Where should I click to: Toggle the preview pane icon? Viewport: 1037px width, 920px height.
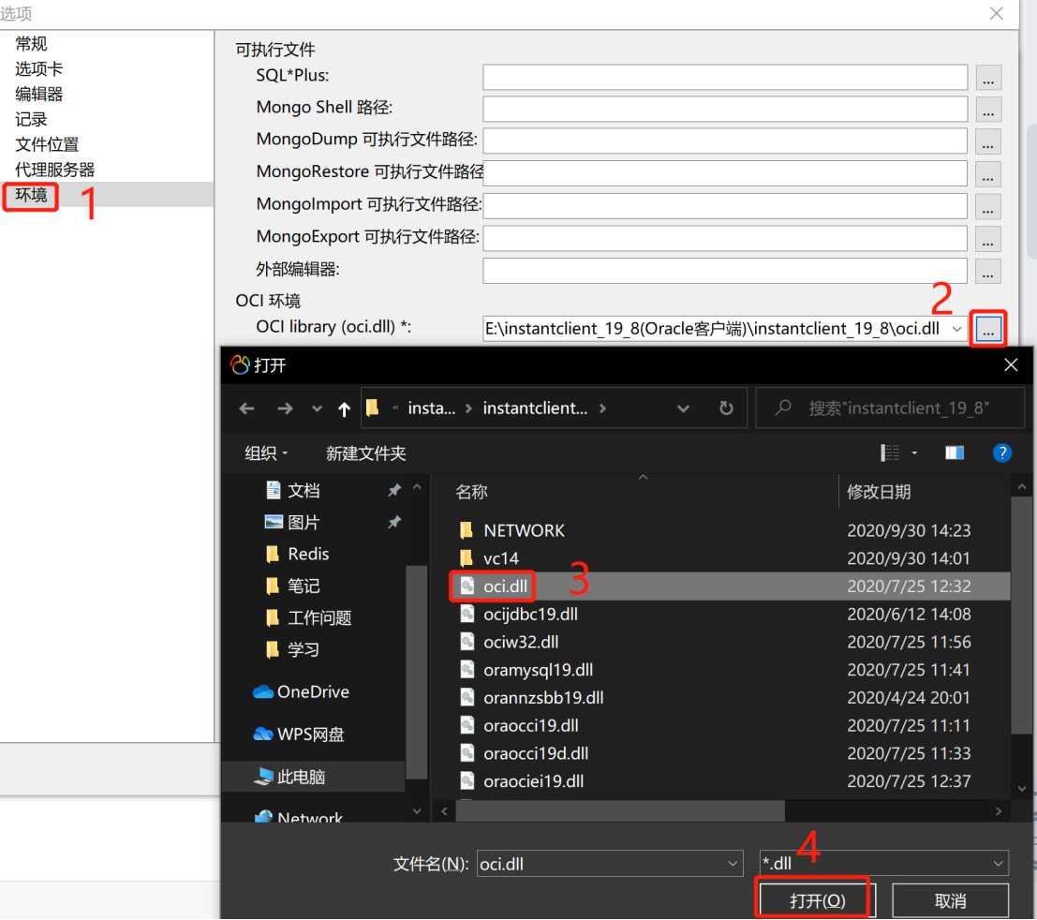click(955, 453)
